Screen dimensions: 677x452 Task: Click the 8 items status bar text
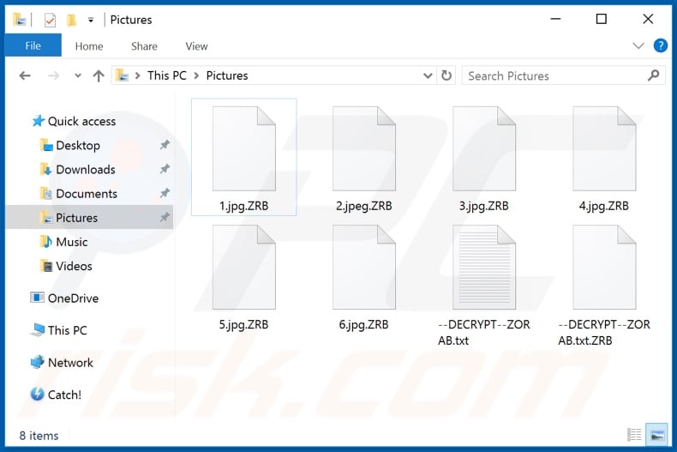39,436
